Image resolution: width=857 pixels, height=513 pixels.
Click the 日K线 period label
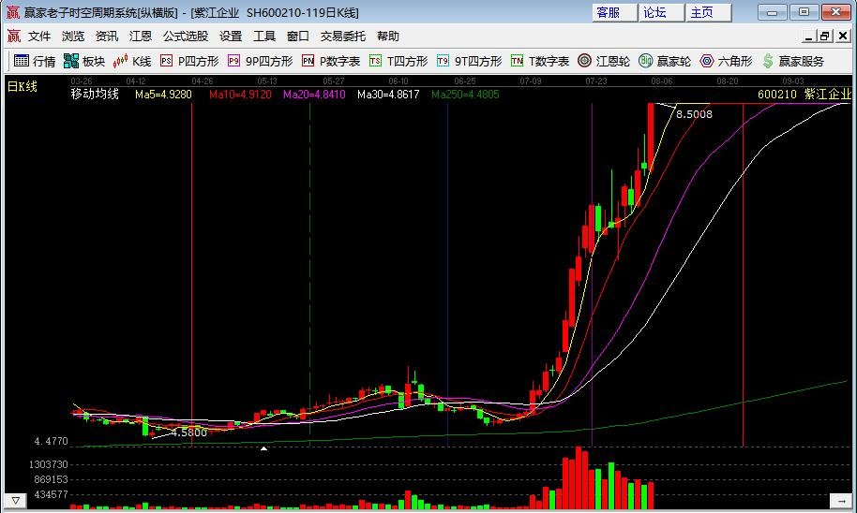tap(22, 86)
